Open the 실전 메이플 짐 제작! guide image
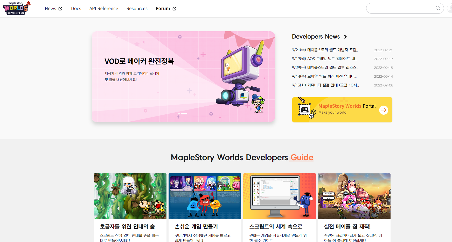This screenshot has width=452, height=242. pos(354,196)
